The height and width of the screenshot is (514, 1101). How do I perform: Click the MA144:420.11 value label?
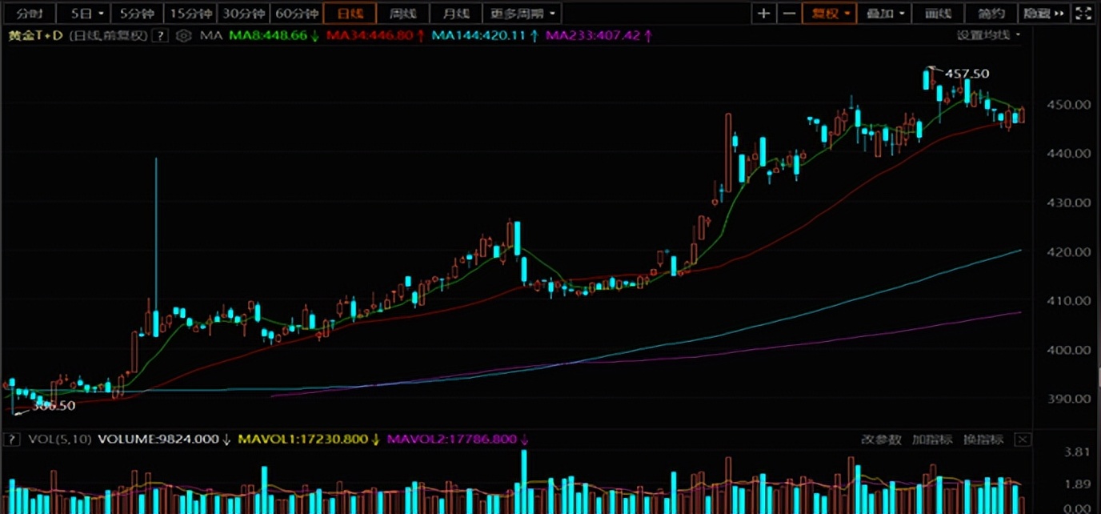click(483, 35)
